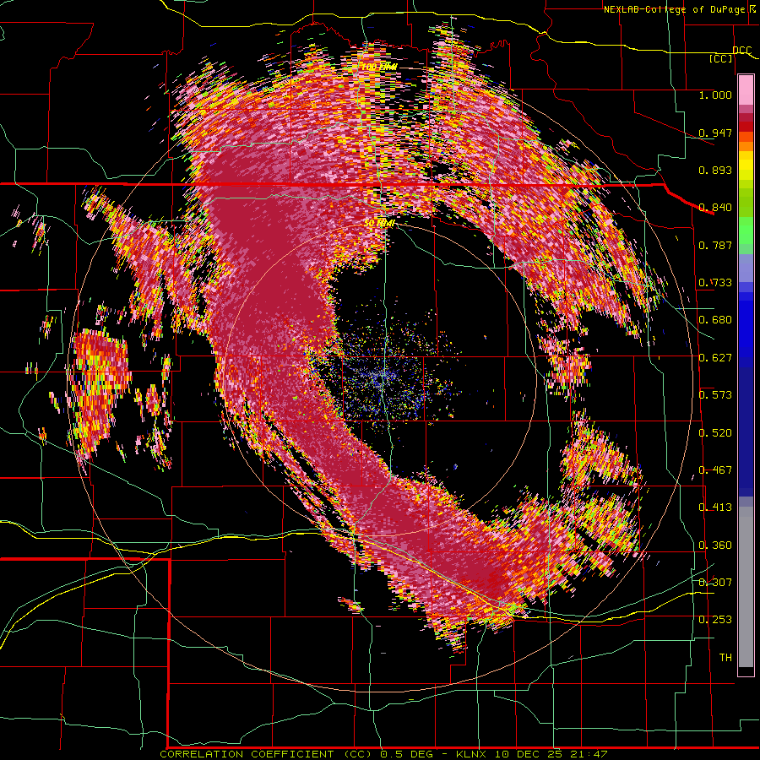This screenshot has width=760, height=760.
Task: Select the 1.000 scale value
Action: [x=715, y=95]
